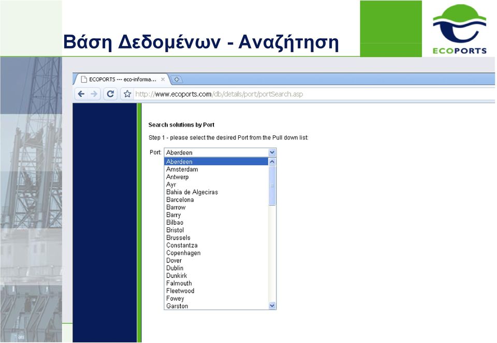Select Aberdeen in the port list
The height and width of the screenshot is (343, 497).
216,162
